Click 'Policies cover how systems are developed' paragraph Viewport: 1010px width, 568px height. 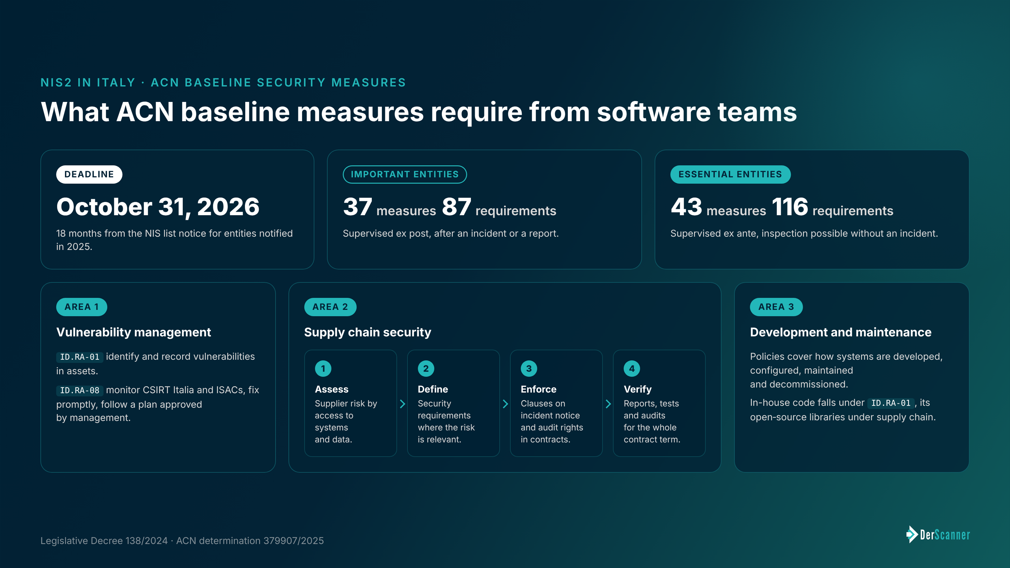(x=846, y=370)
